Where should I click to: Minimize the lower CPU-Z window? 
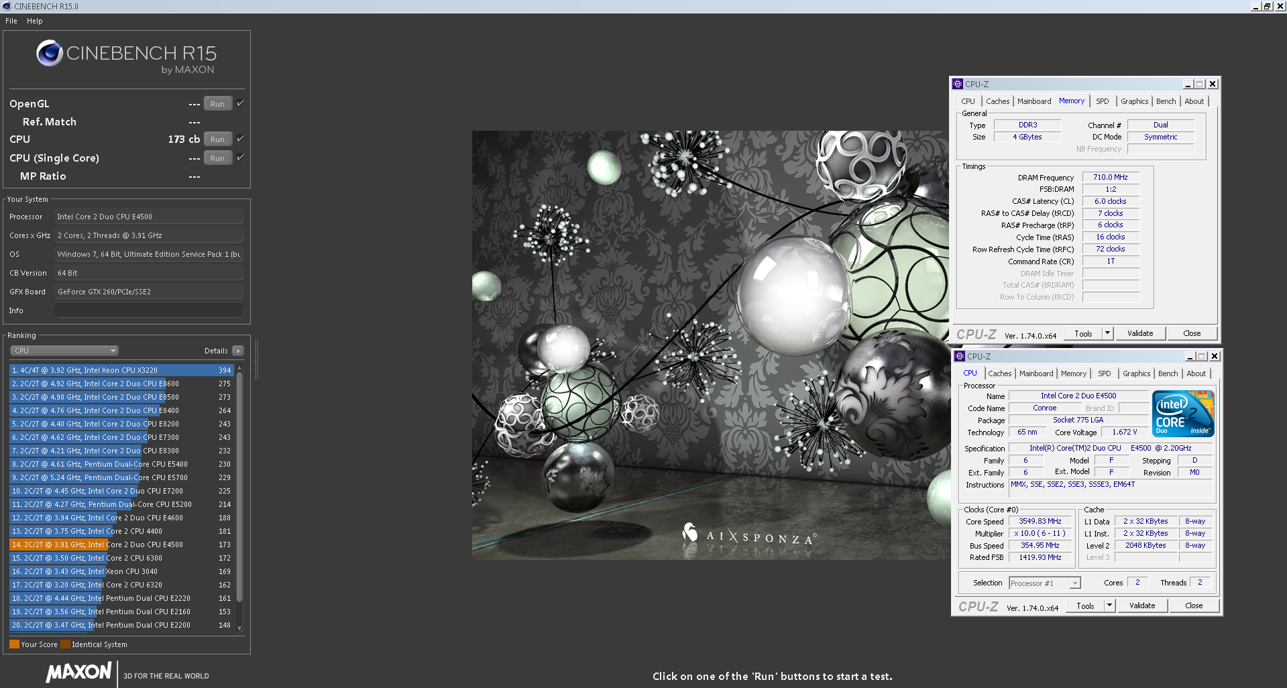tap(1190, 356)
